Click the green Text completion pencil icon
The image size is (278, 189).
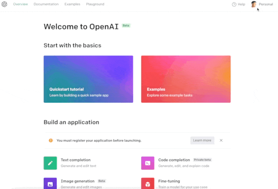pos(50,163)
